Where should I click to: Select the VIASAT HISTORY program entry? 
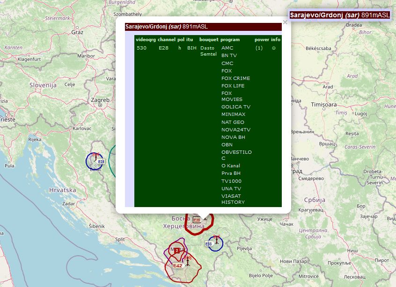[233, 199]
